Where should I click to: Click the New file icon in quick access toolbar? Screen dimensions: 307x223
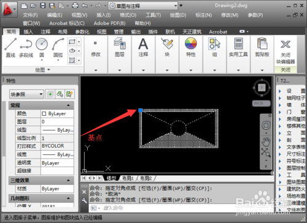point(25,6)
